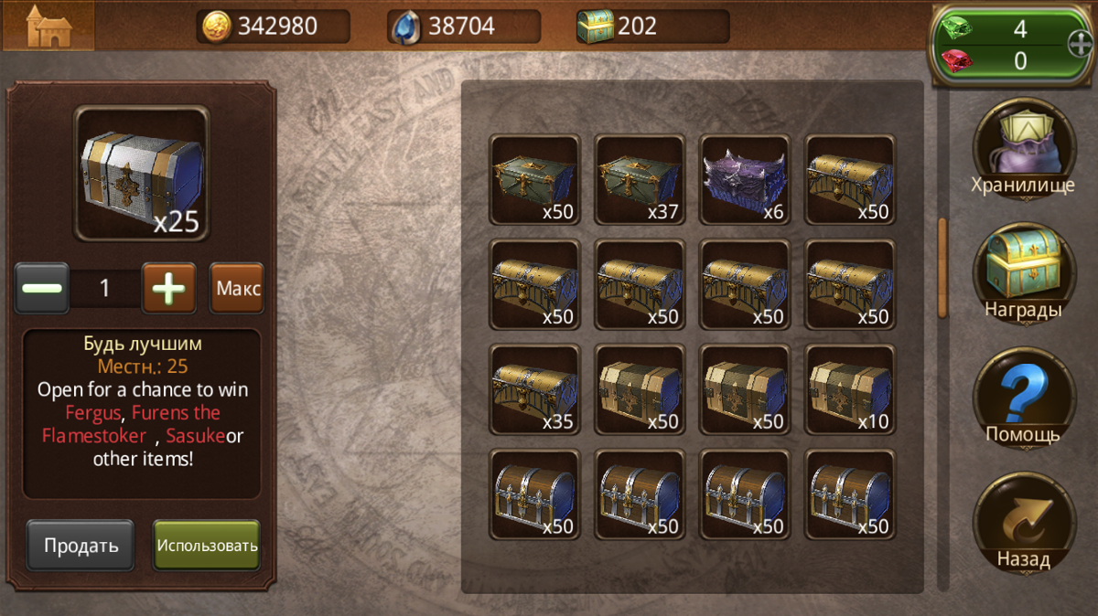Select the green chest with x37
Screen dimensions: 1098x616
(640, 179)
